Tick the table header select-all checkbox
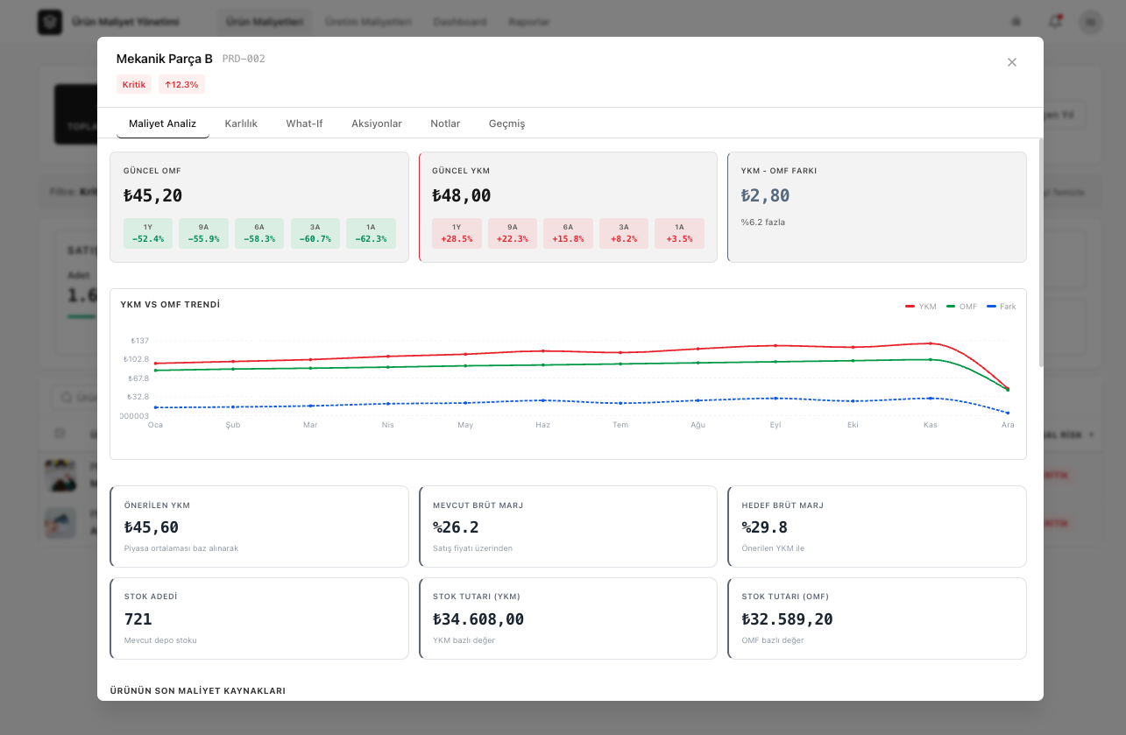The image size is (1126, 735). 60,434
